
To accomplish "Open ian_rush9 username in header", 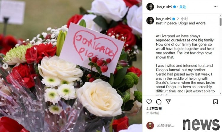I will tap(164, 7).
